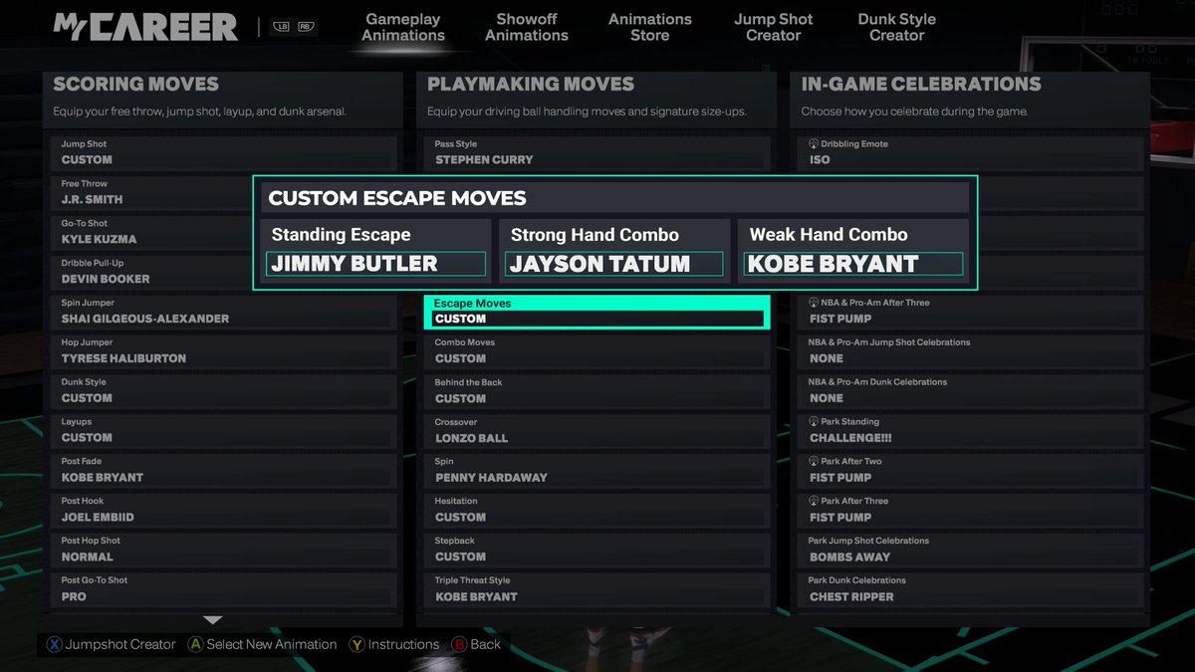The width and height of the screenshot is (1195, 672).
Task: Select the Free Throw J.R. Smith row
Action: pyautogui.click(x=151, y=192)
